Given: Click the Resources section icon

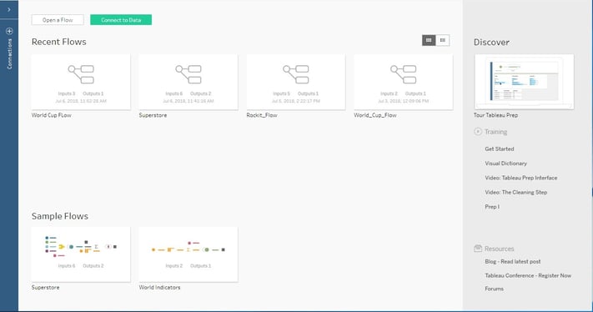Looking at the screenshot, I should point(478,248).
